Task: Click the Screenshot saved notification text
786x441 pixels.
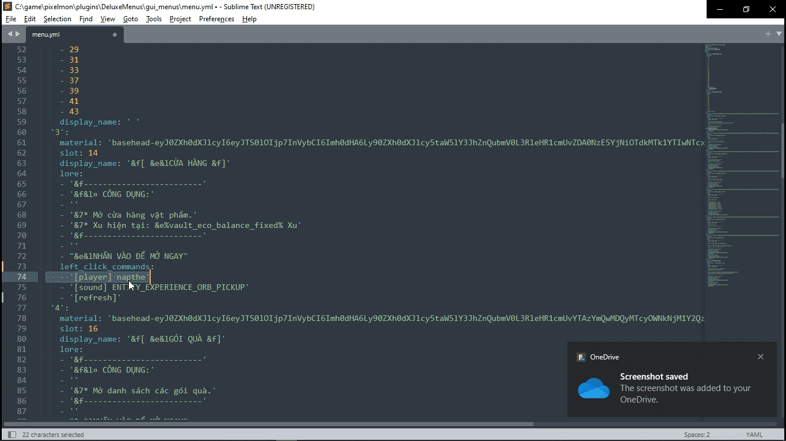Action: pos(654,377)
